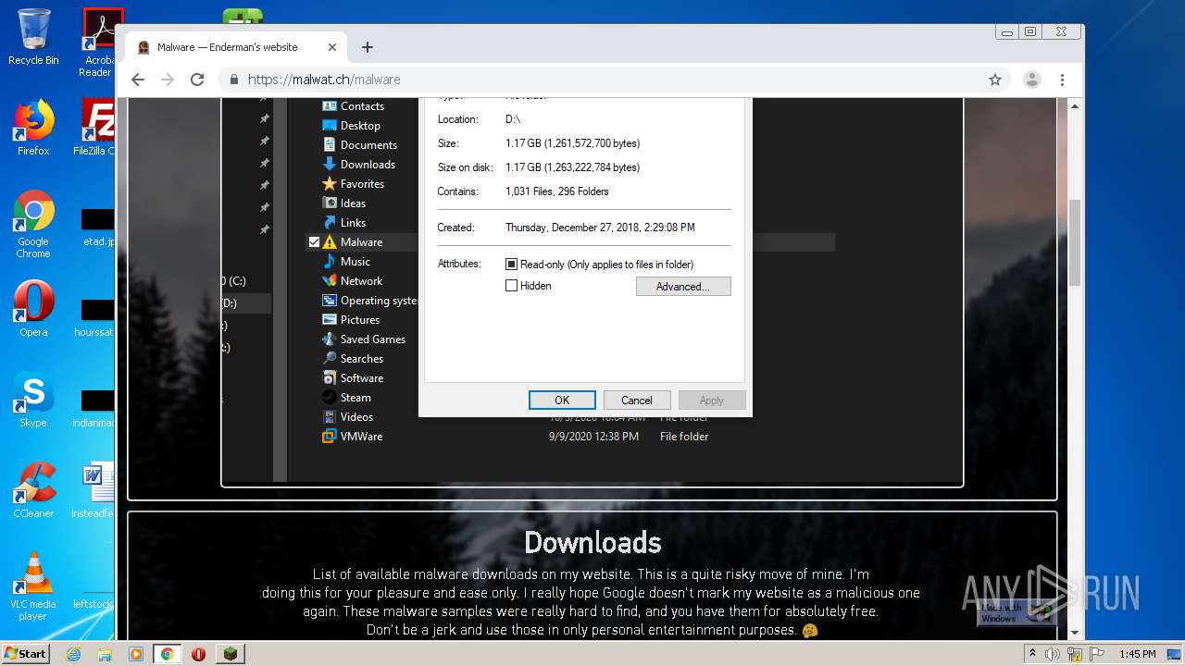Select Steam folder in list

[346, 398]
